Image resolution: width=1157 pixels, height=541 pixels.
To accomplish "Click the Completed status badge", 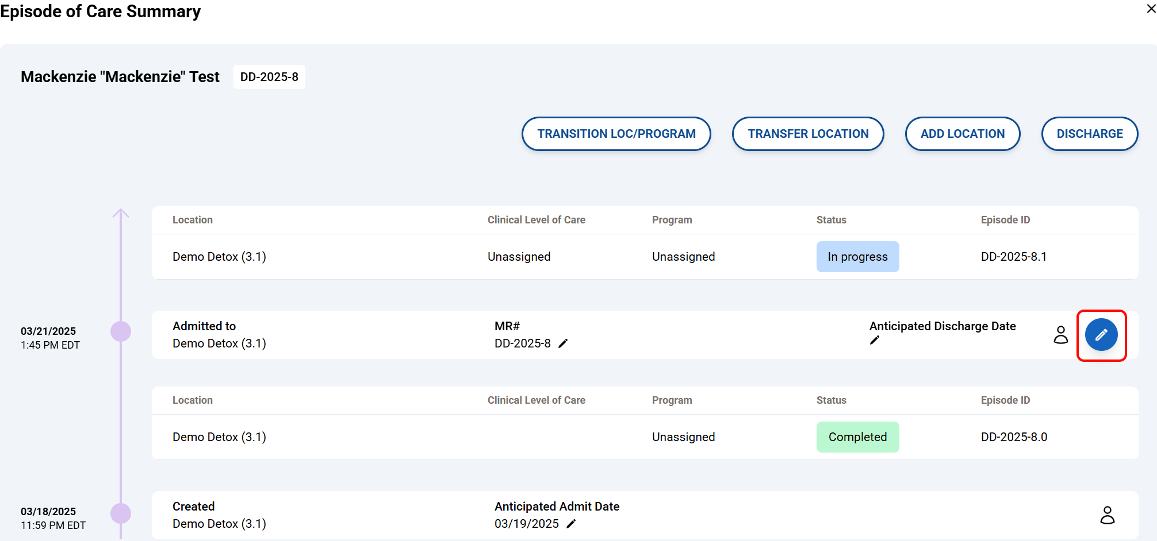I will coord(857,437).
